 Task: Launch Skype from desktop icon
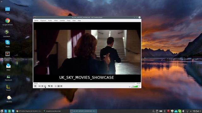click(x=8, y=43)
